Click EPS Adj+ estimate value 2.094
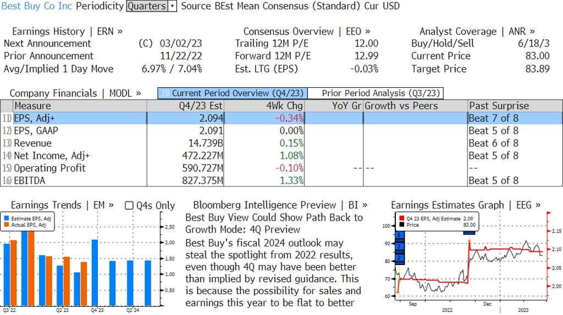Viewport: 563px width, 315px height. [x=211, y=118]
